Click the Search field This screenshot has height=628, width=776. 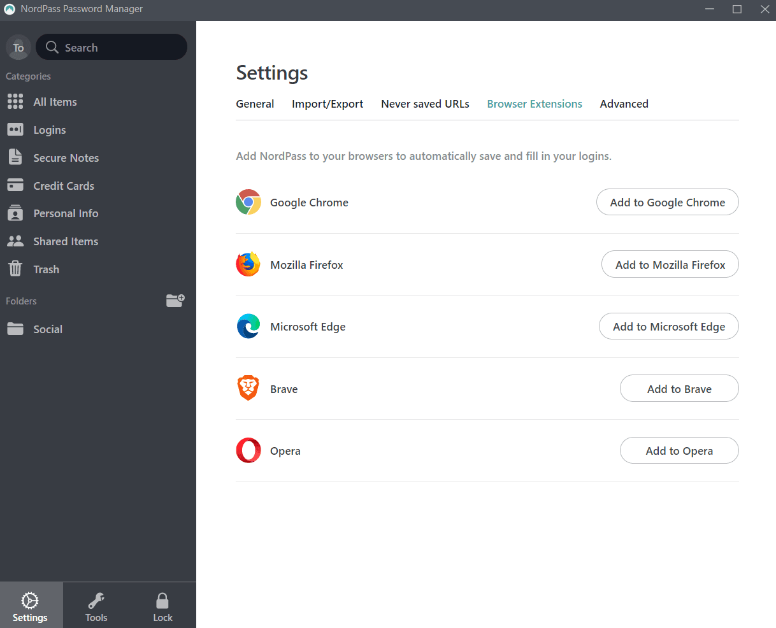click(x=111, y=47)
